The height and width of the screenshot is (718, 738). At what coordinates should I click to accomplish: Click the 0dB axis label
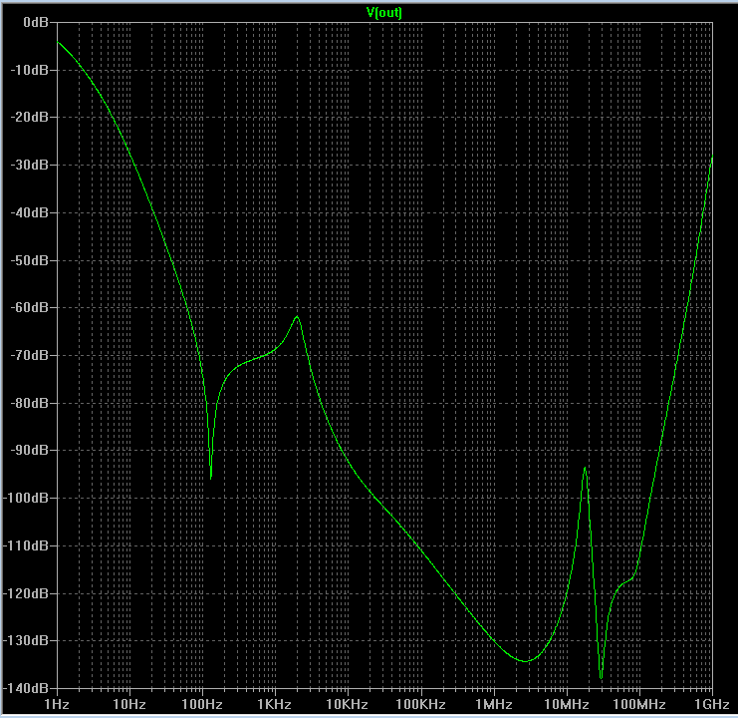pyautogui.click(x=36, y=22)
